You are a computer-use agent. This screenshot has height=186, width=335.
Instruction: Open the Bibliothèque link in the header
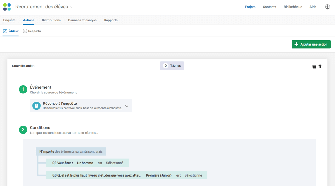(x=293, y=7)
